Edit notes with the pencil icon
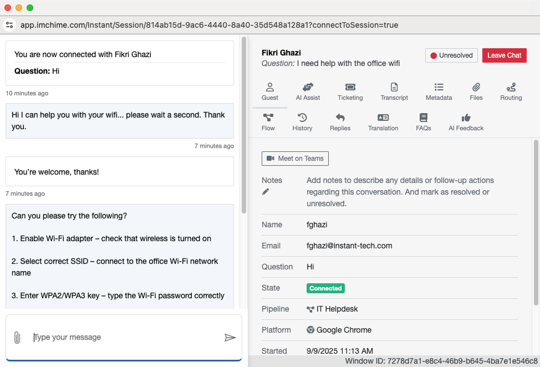 tap(266, 192)
